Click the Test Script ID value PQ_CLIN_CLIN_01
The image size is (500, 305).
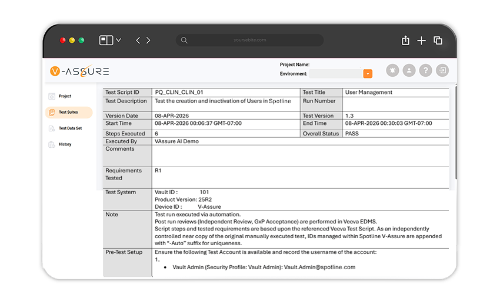pyautogui.click(x=179, y=92)
